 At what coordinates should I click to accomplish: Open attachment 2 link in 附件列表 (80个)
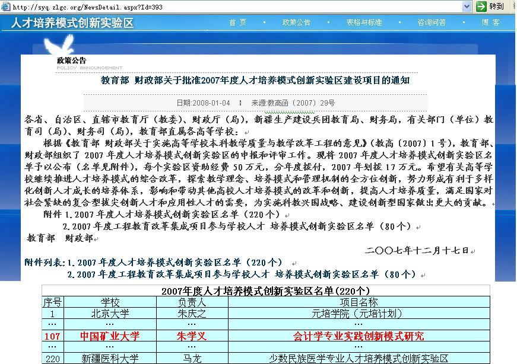(x=242, y=274)
